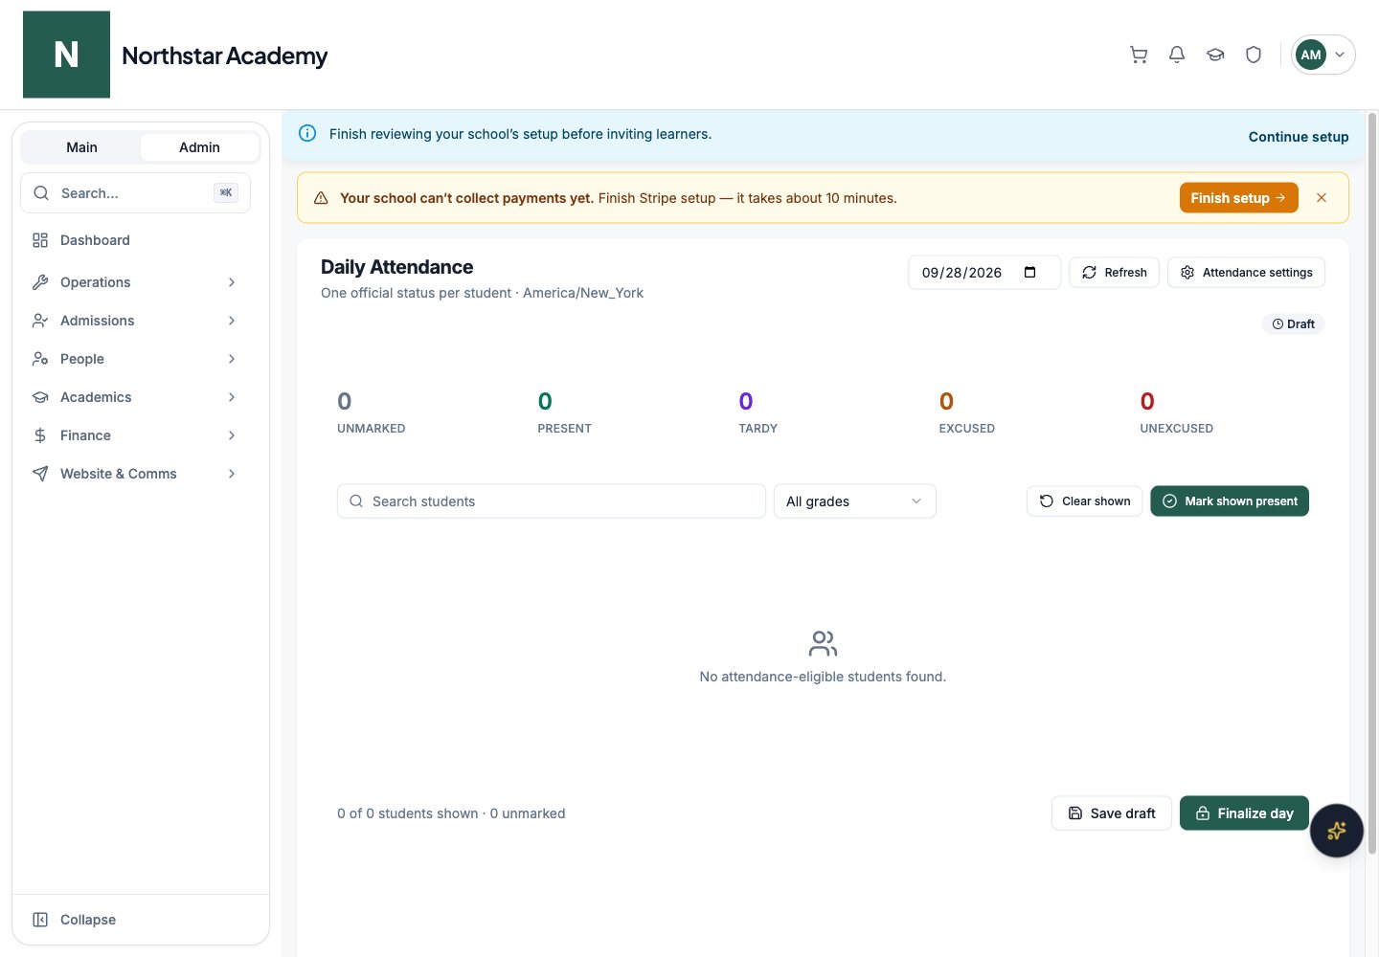Click the PRESENT count

point(545,401)
